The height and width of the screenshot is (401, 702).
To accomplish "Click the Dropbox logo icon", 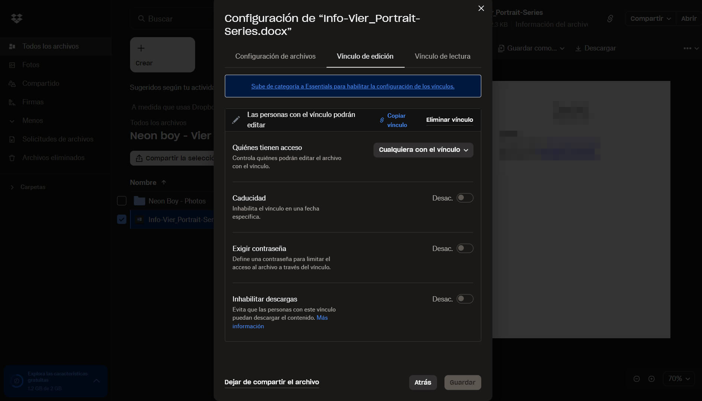I will point(16,18).
